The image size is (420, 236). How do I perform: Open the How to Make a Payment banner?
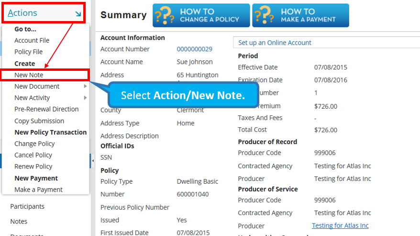(x=300, y=15)
